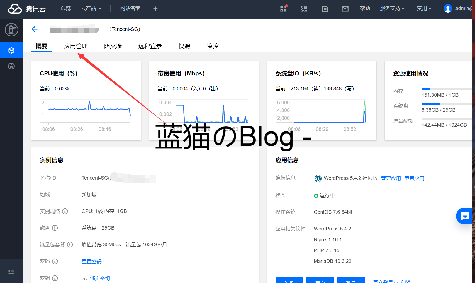Open the 监控 tab

coord(213,46)
